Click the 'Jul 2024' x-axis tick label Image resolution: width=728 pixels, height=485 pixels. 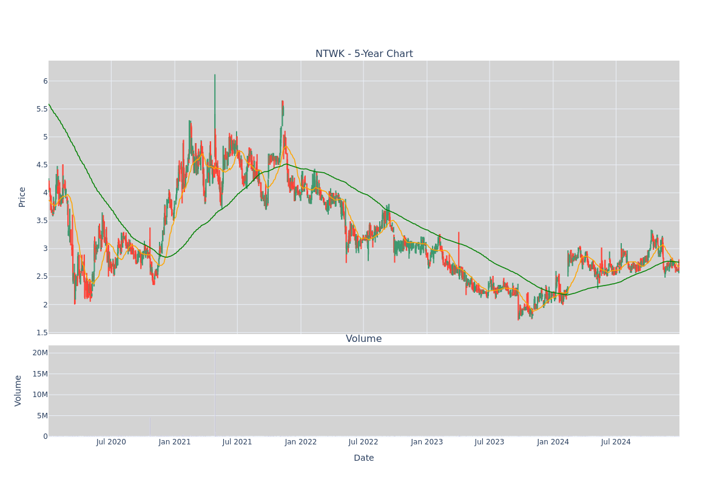pos(616,442)
